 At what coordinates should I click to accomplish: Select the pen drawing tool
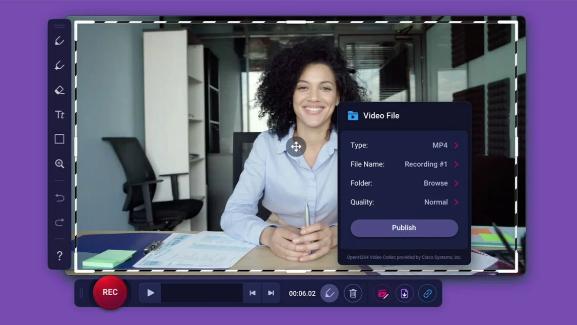pyautogui.click(x=59, y=40)
